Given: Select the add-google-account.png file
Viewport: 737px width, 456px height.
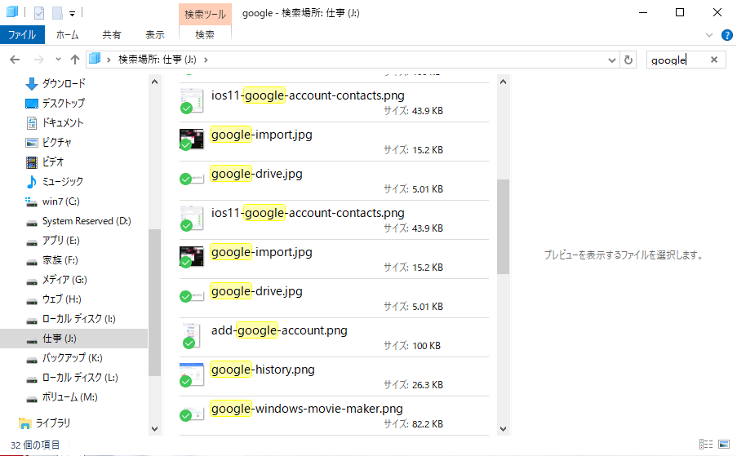Looking at the screenshot, I should (x=279, y=330).
